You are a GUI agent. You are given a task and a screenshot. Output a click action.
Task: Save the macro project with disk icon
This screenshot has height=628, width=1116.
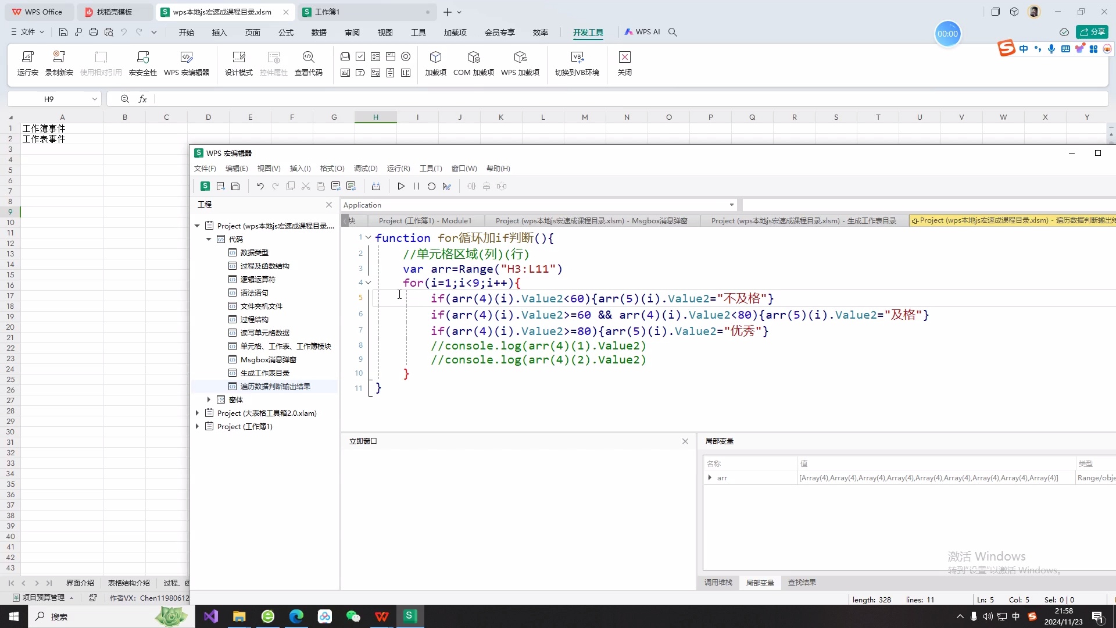pos(235,186)
